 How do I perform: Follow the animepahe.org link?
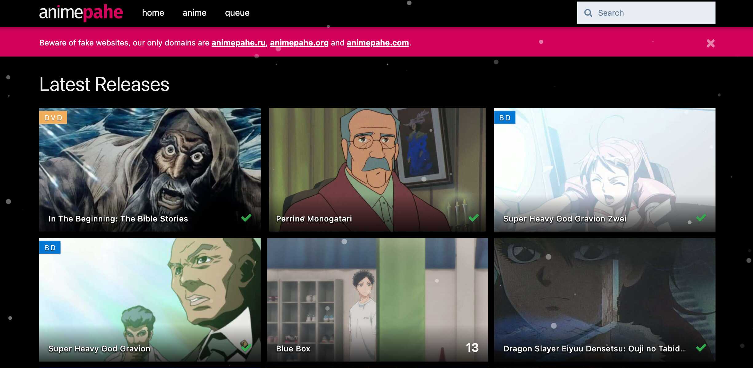click(299, 43)
